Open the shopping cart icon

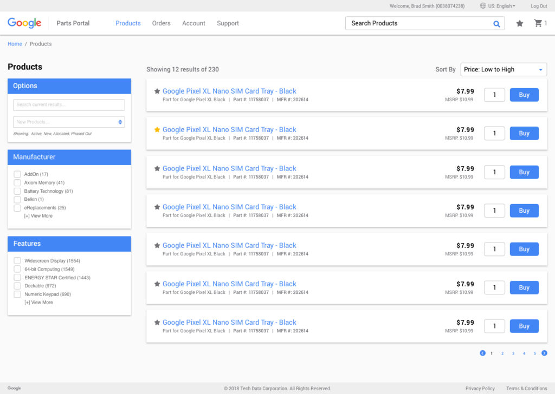(x=538, y=23)
